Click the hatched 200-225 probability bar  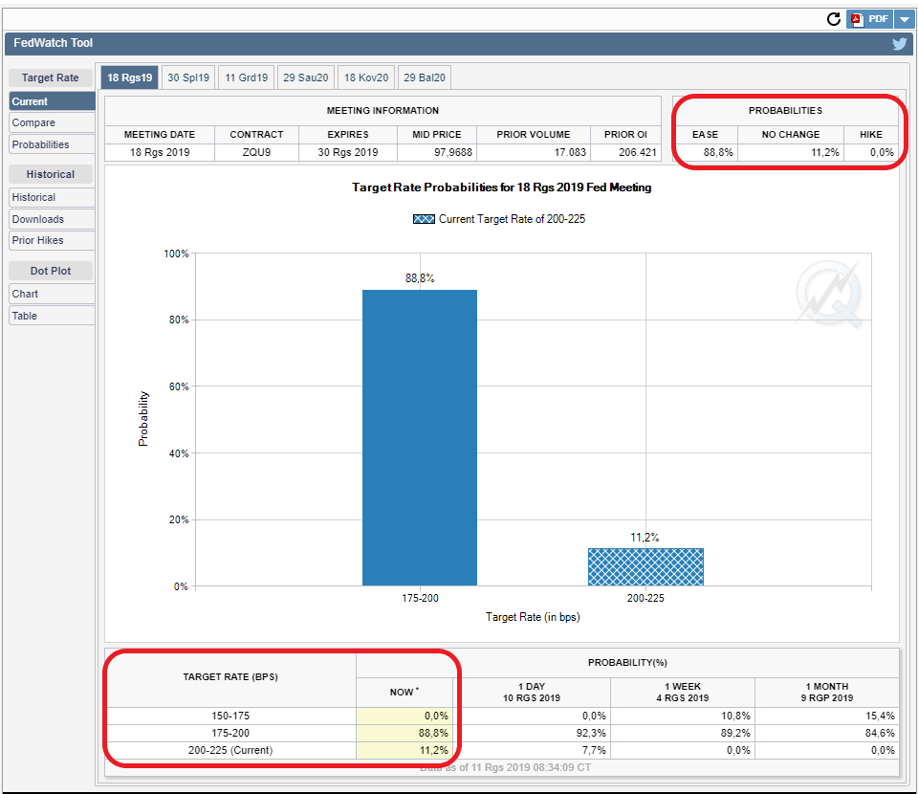(x=645, y=567)
